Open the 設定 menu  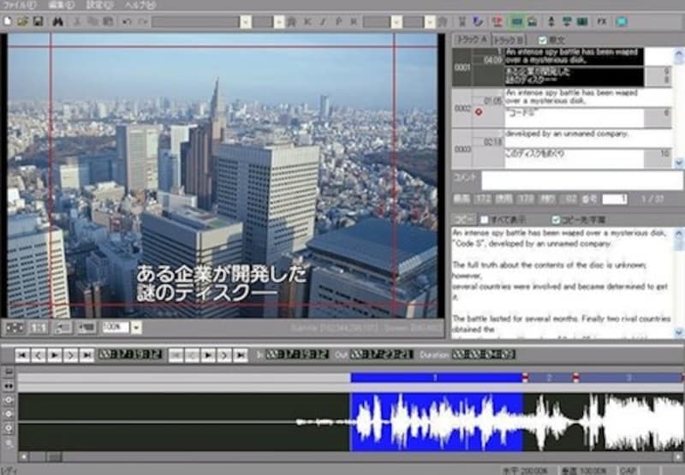coord(99,5)
